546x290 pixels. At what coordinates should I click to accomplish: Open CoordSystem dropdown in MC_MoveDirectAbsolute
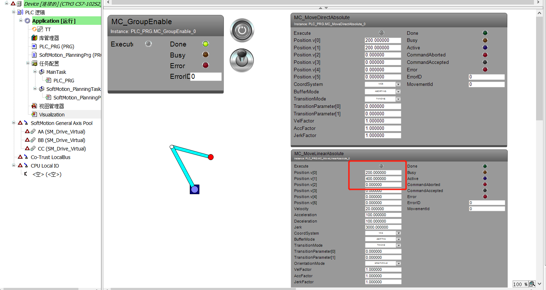[398, 84]
